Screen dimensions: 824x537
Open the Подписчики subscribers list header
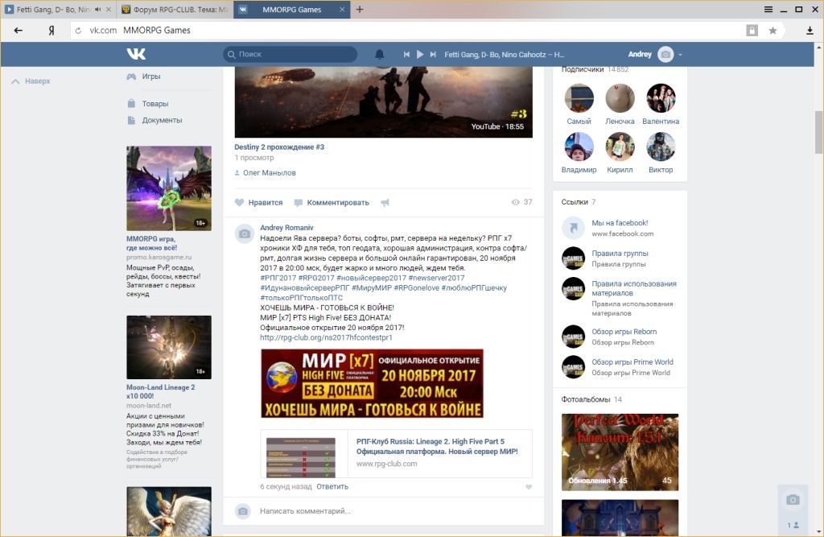[x=595, y=69]
